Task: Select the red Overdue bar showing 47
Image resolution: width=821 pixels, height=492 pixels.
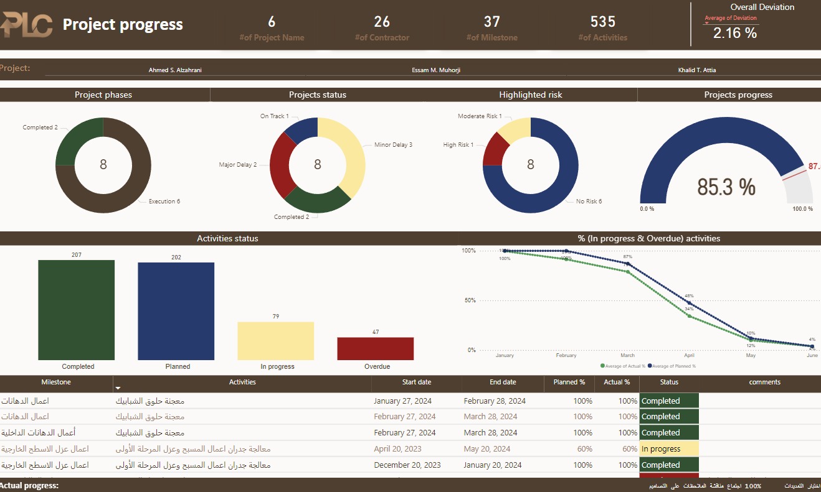Action: (x=376, y=348)
